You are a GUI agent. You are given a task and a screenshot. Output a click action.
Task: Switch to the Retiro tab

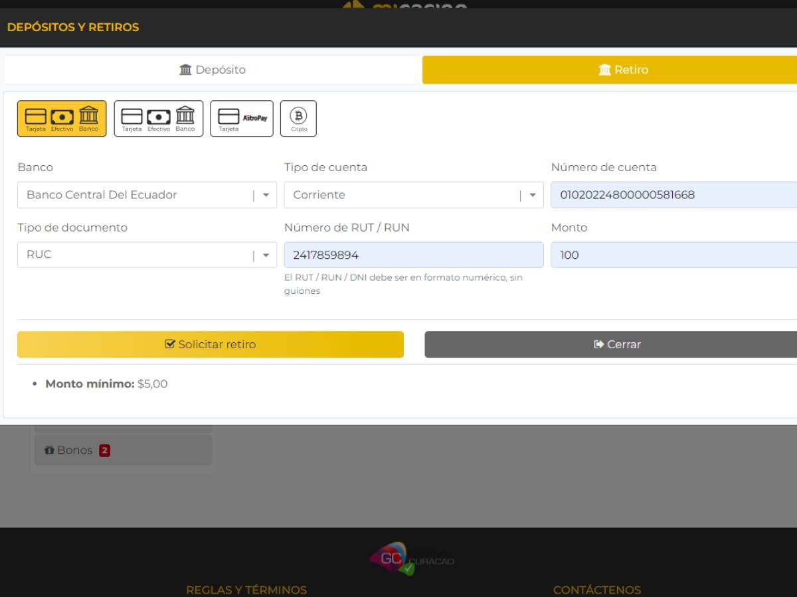pyautogui.click(x=623, y=69)
